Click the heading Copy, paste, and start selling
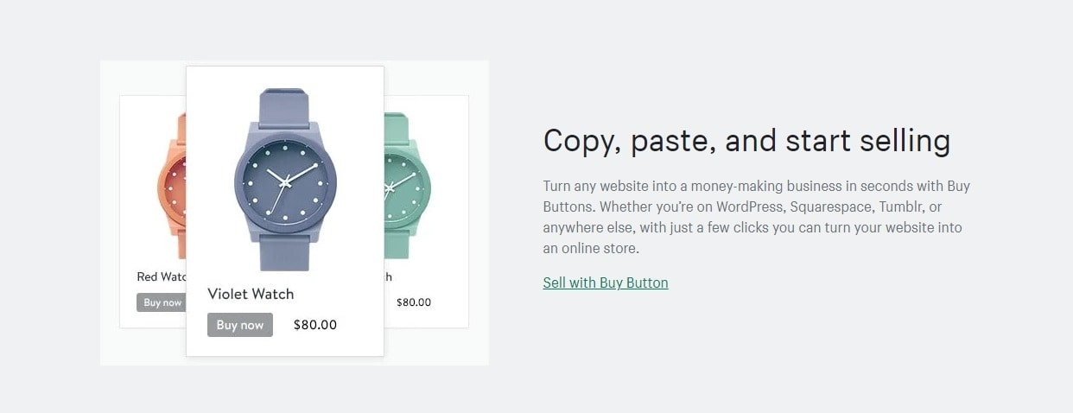This screenshot has width=1073, height=413. click(x=746, y=141)
